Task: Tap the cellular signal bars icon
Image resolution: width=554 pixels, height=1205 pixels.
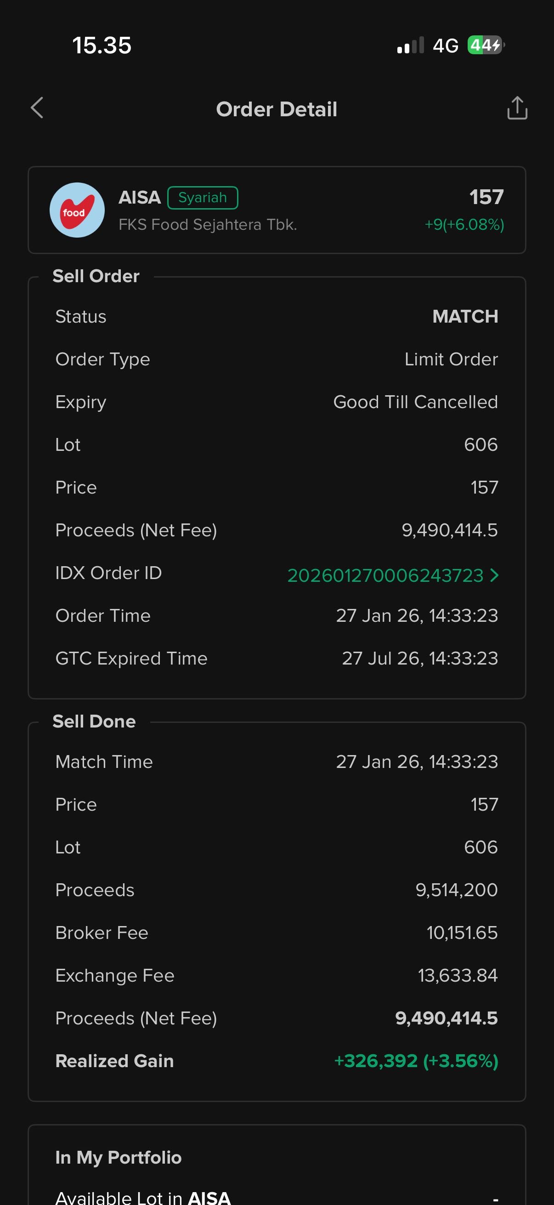Action: coord(410,45)
